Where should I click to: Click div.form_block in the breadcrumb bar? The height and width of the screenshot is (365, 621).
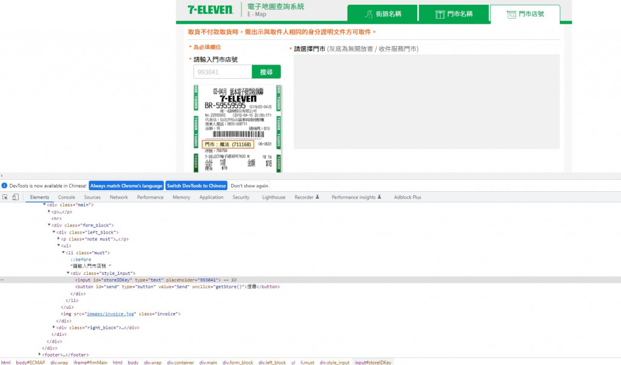[238, 362]
